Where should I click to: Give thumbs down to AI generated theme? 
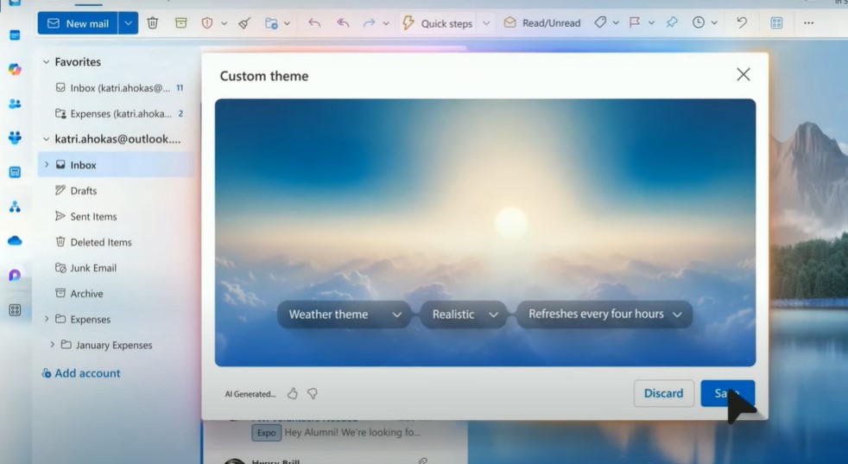pos(313,394)
